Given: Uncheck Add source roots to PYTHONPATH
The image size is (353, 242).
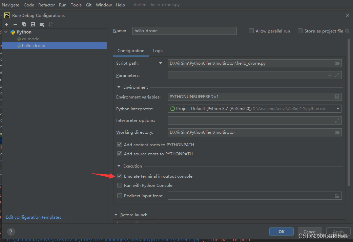Looking at the screenshot, I should point(120,154).
